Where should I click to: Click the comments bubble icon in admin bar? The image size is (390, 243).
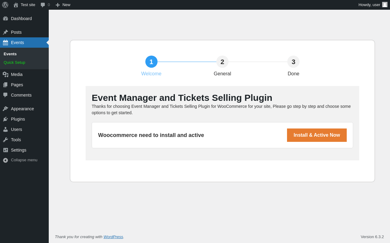pyautogui.click(x=43, y=5)
